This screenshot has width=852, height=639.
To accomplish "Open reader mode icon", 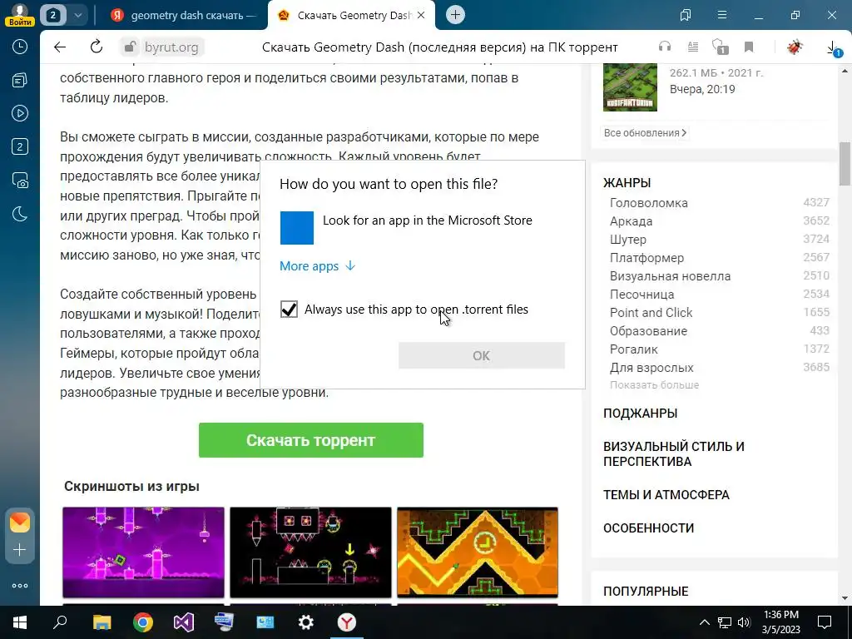I will click(693, 47).
